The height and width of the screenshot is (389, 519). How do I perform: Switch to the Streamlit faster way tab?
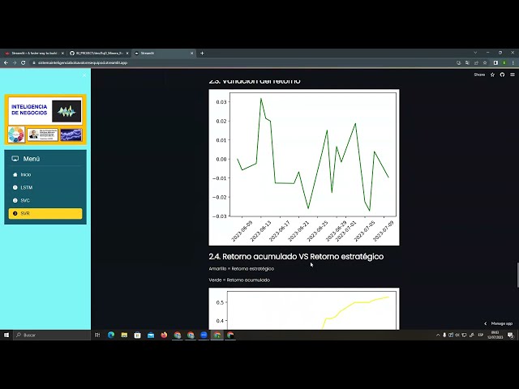click(x=34, y=53)
